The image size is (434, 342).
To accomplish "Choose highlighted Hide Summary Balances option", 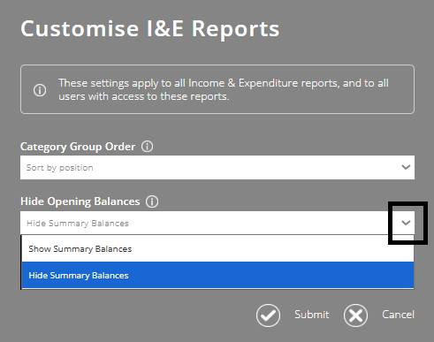I will click(217, 275).
